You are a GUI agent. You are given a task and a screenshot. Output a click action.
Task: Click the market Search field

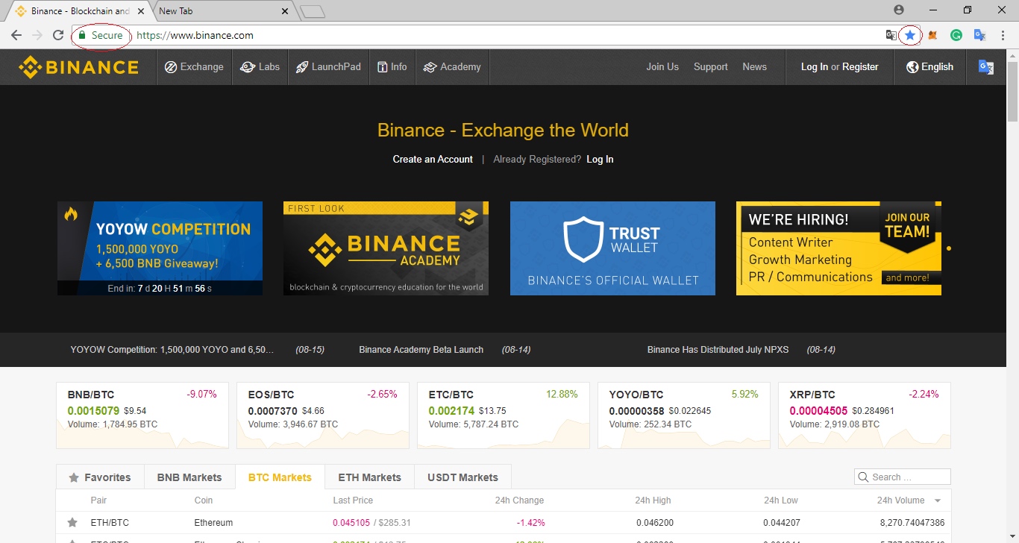903,477
